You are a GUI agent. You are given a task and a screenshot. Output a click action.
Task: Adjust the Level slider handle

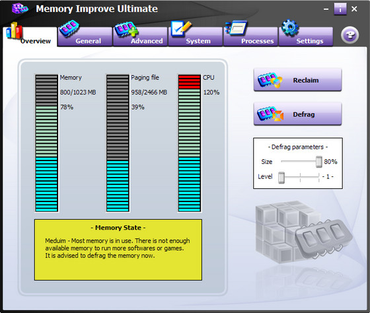coord(281,178)
